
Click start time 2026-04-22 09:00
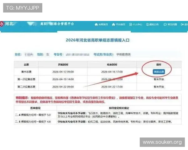(63, 87)
